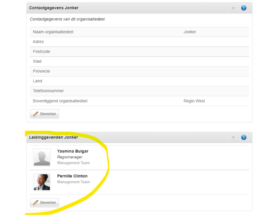Collapse the Contactgegevens Jonker panel arrow

233,8
